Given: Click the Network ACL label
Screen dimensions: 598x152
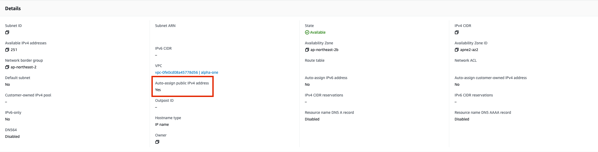Looking at the screenshot, I should 466,60.
